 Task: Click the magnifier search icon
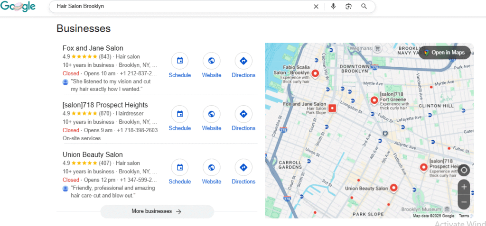pyautogui.click(x=364, y=7)
